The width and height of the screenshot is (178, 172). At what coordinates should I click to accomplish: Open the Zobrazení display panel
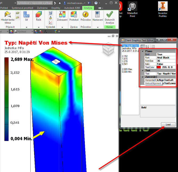pos(62,16)
